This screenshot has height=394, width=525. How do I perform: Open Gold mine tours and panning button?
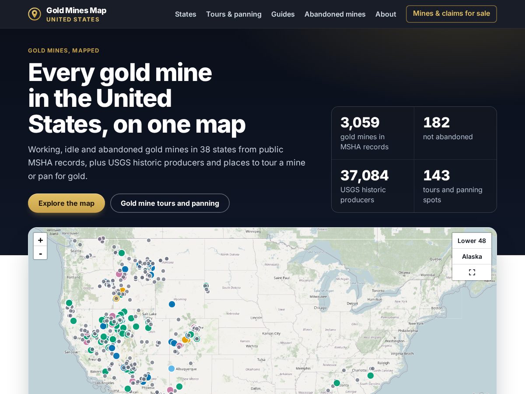[x=170, y=203]
